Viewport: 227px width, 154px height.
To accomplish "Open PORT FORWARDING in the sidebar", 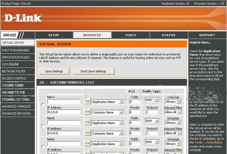I will tap(17, 50).
